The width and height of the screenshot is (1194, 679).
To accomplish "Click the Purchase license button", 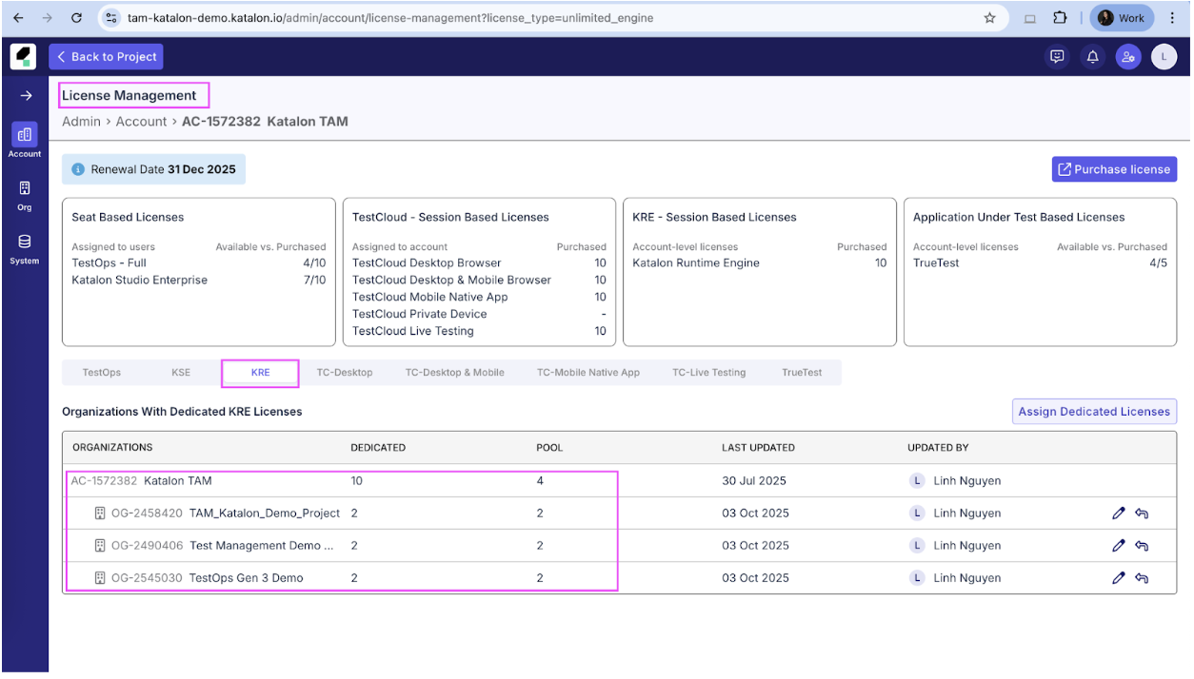I will 1113,168.
